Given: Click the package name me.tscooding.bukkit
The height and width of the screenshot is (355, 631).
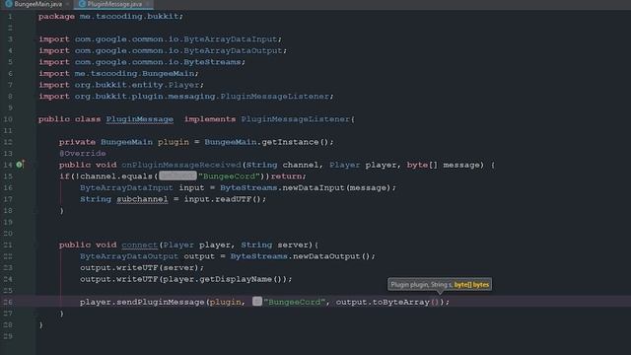Looking at the screenshot, I should [129, 16].
